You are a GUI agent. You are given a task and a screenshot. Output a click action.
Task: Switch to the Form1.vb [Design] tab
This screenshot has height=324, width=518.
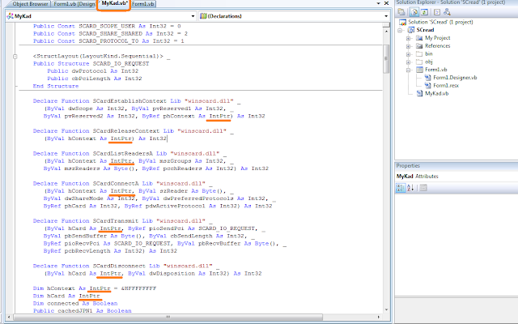point(74,4)
